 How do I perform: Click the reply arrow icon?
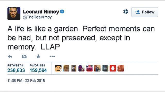coord(10,56)
